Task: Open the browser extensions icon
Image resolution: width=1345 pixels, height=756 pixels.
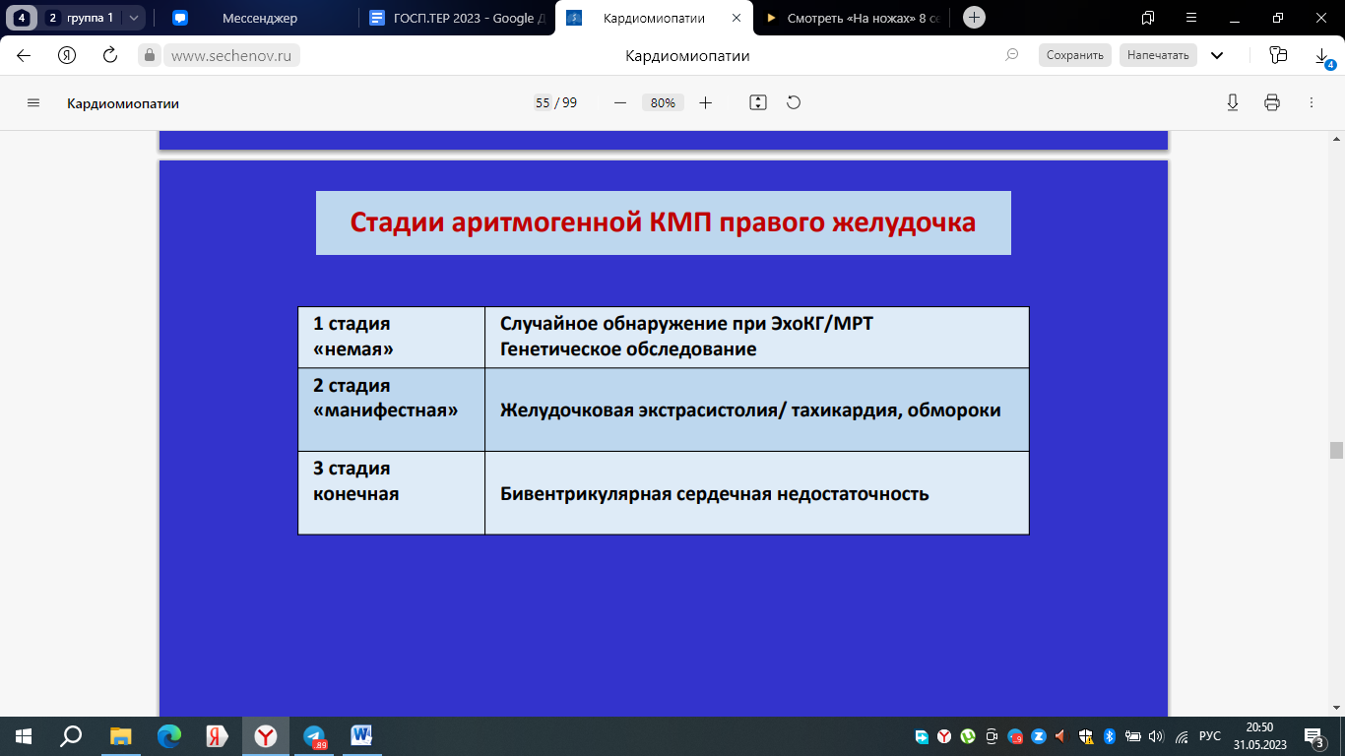Action: pos(1278,55)
